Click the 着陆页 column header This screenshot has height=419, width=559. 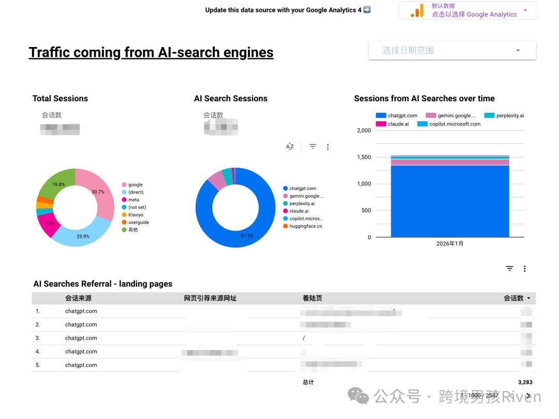click(312, 298)
